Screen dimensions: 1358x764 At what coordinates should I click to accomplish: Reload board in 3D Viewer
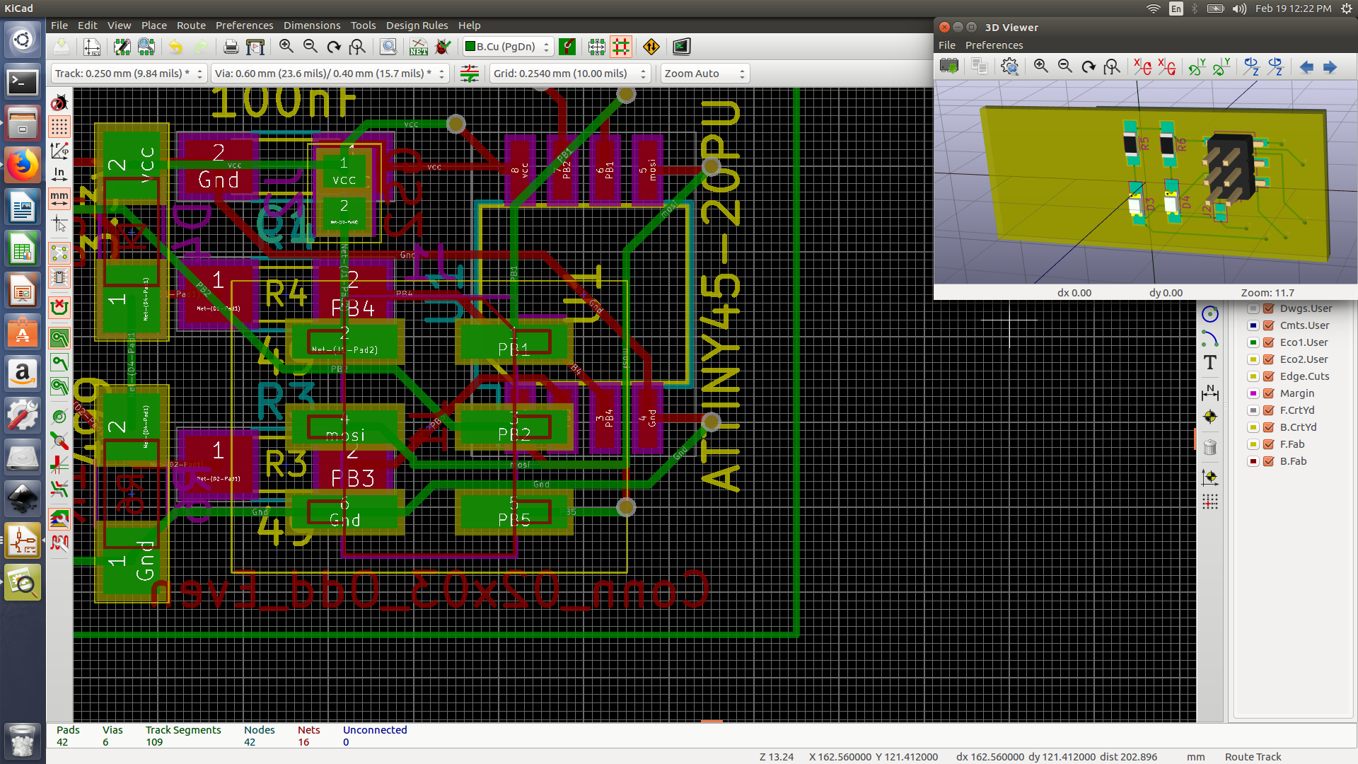(x=949, y=66)
